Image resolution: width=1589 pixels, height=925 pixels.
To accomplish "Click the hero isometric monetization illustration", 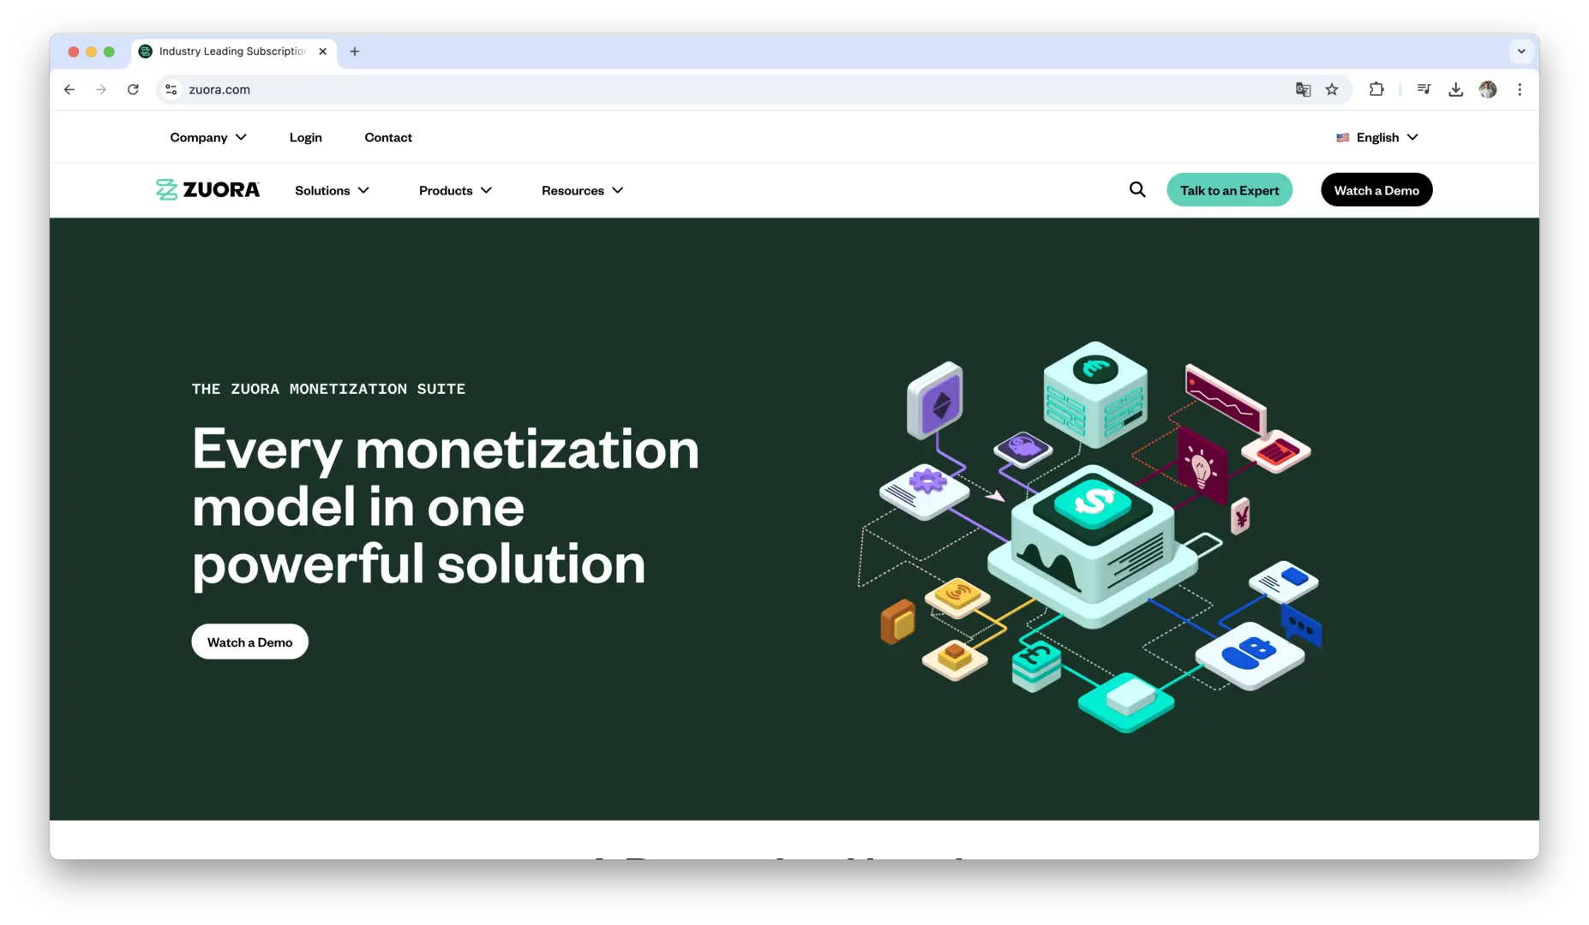I will [1089, 537].
